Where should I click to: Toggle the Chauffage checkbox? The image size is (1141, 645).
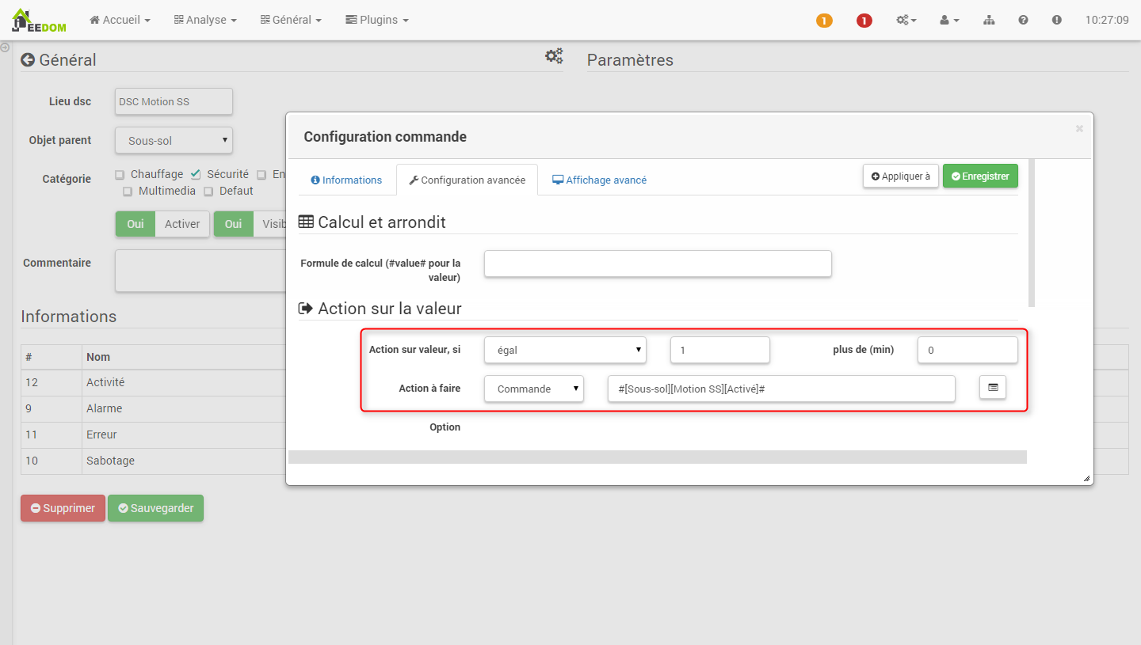120,175
